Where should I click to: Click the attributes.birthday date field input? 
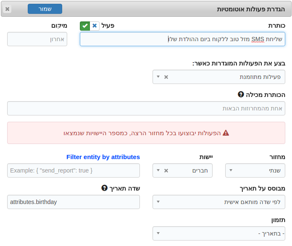click(74, 202)
